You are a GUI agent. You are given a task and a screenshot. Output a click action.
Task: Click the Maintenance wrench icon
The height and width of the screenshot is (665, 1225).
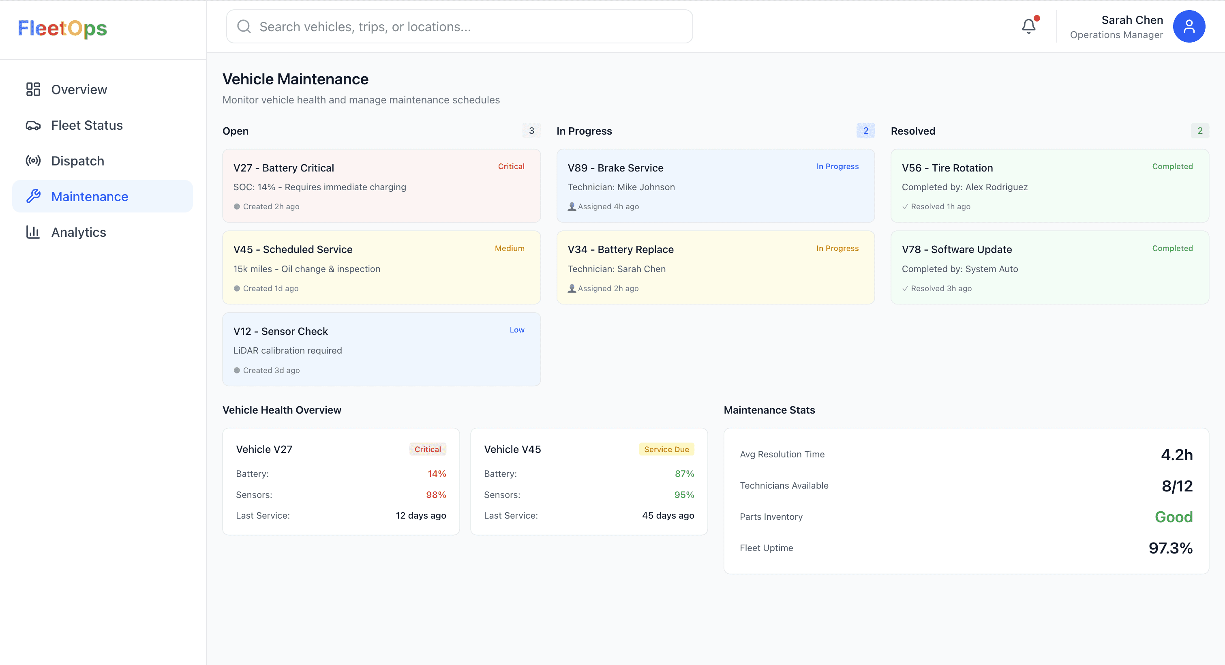click(33, 196)
